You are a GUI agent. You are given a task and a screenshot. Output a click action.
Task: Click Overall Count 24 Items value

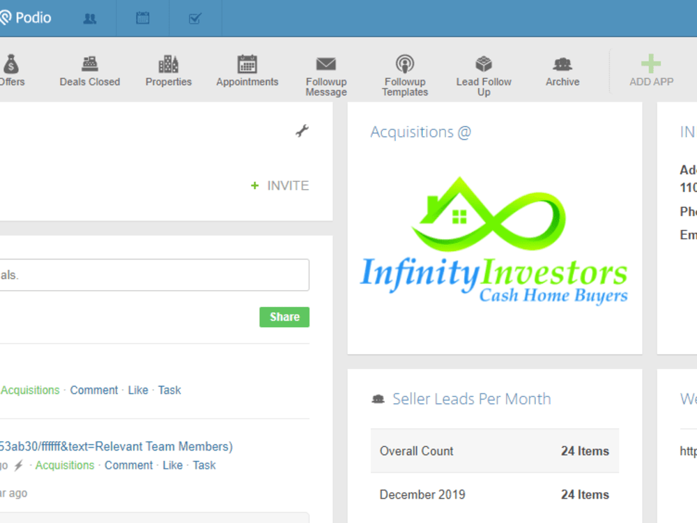point(585,451)
